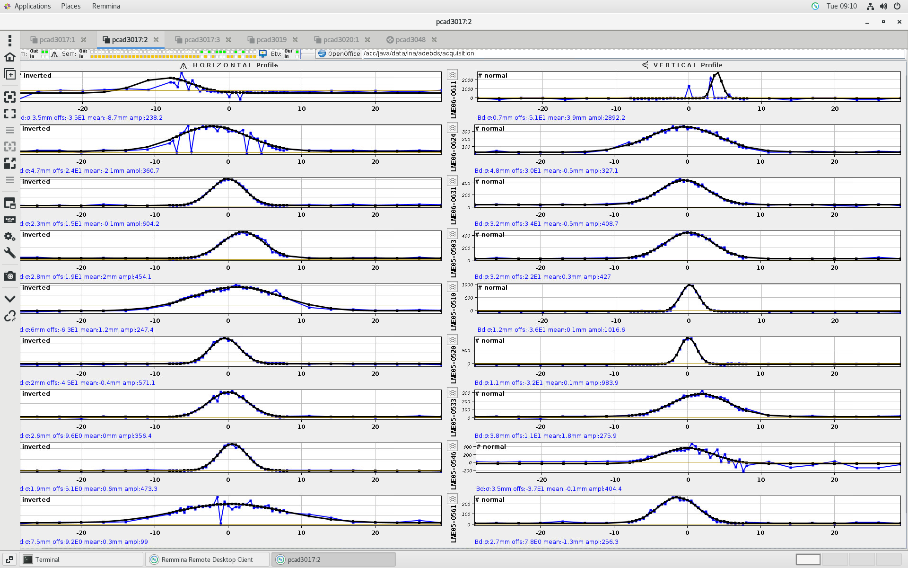Open the gears preferences icon

coord(9,236)
